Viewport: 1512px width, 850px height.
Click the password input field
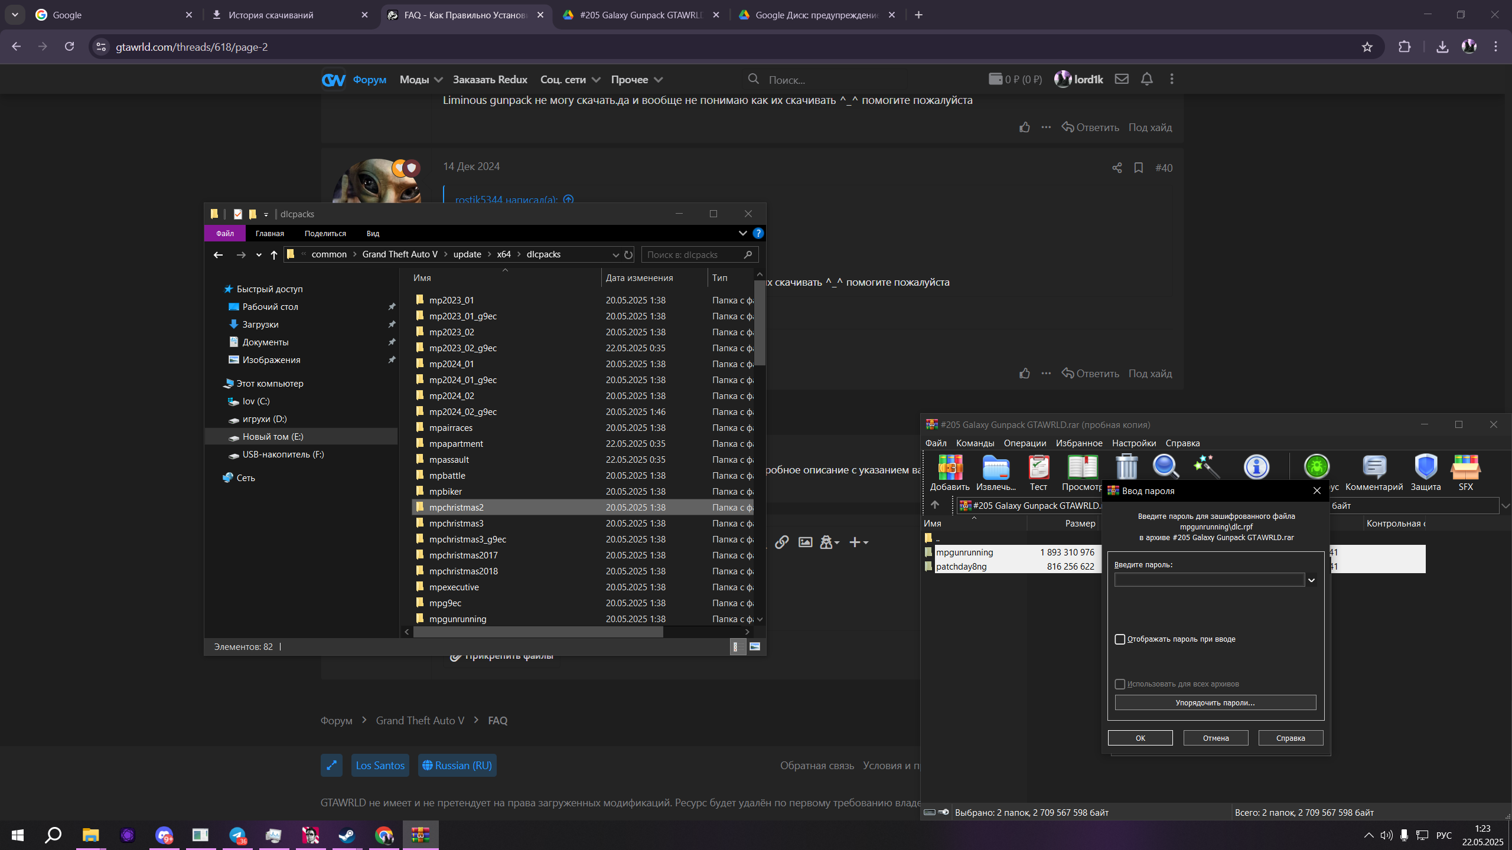click(1209, 580)
